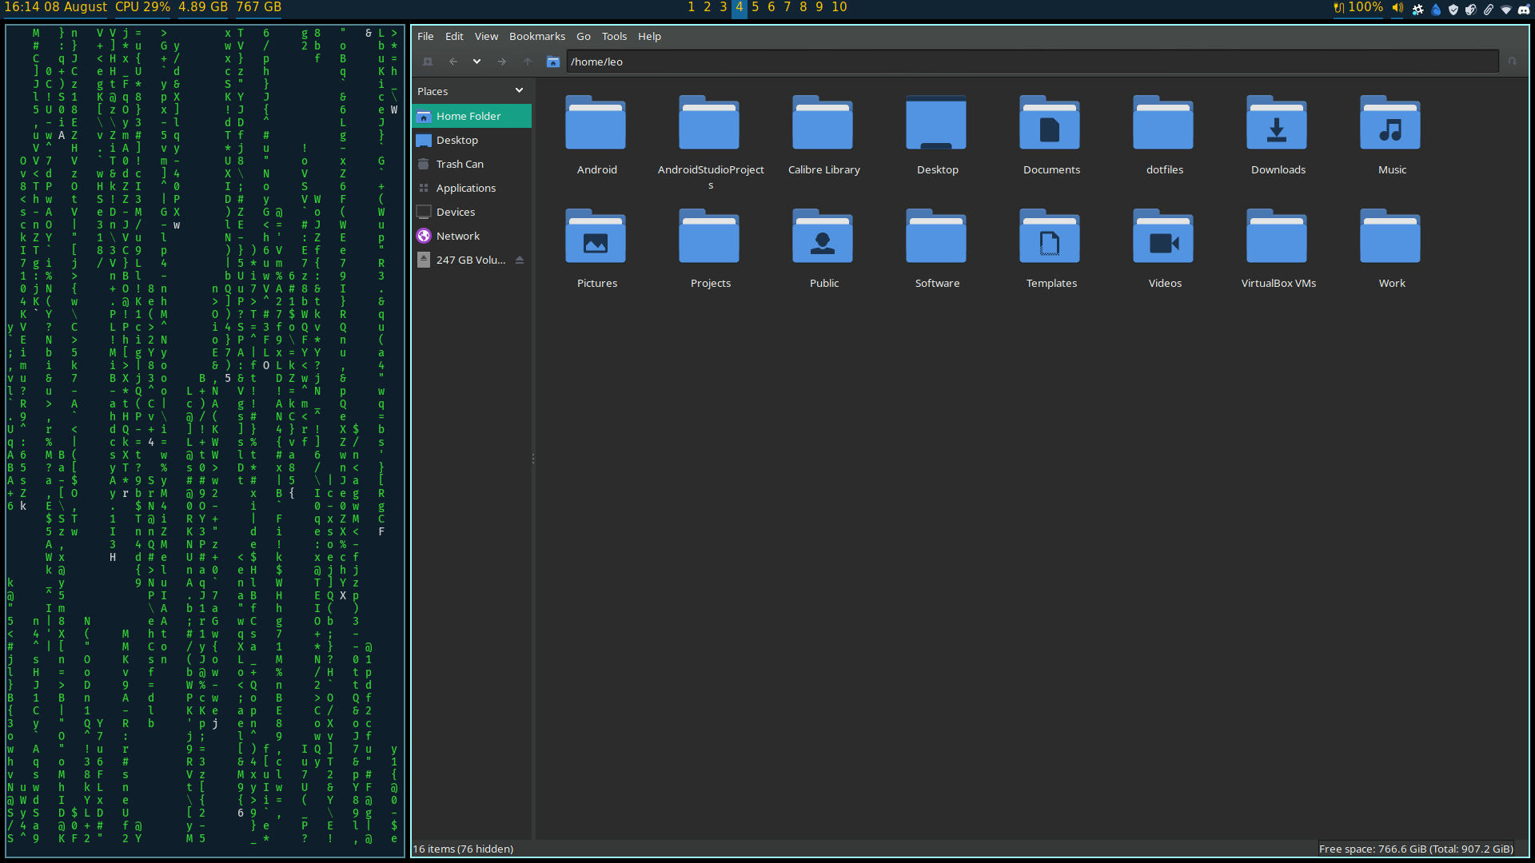Select Desktop in Places sidebar

tap(472, 140)
